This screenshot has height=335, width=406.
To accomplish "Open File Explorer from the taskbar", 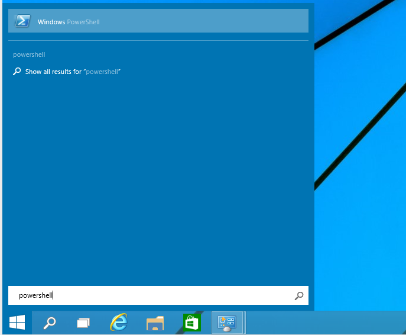I will point(155,323).
